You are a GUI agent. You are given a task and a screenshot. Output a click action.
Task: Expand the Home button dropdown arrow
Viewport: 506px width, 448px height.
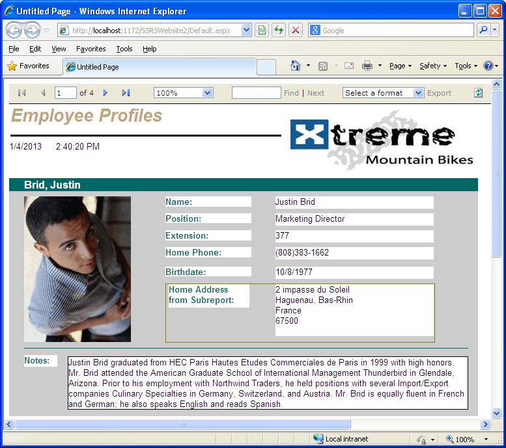tap(308, 66)
